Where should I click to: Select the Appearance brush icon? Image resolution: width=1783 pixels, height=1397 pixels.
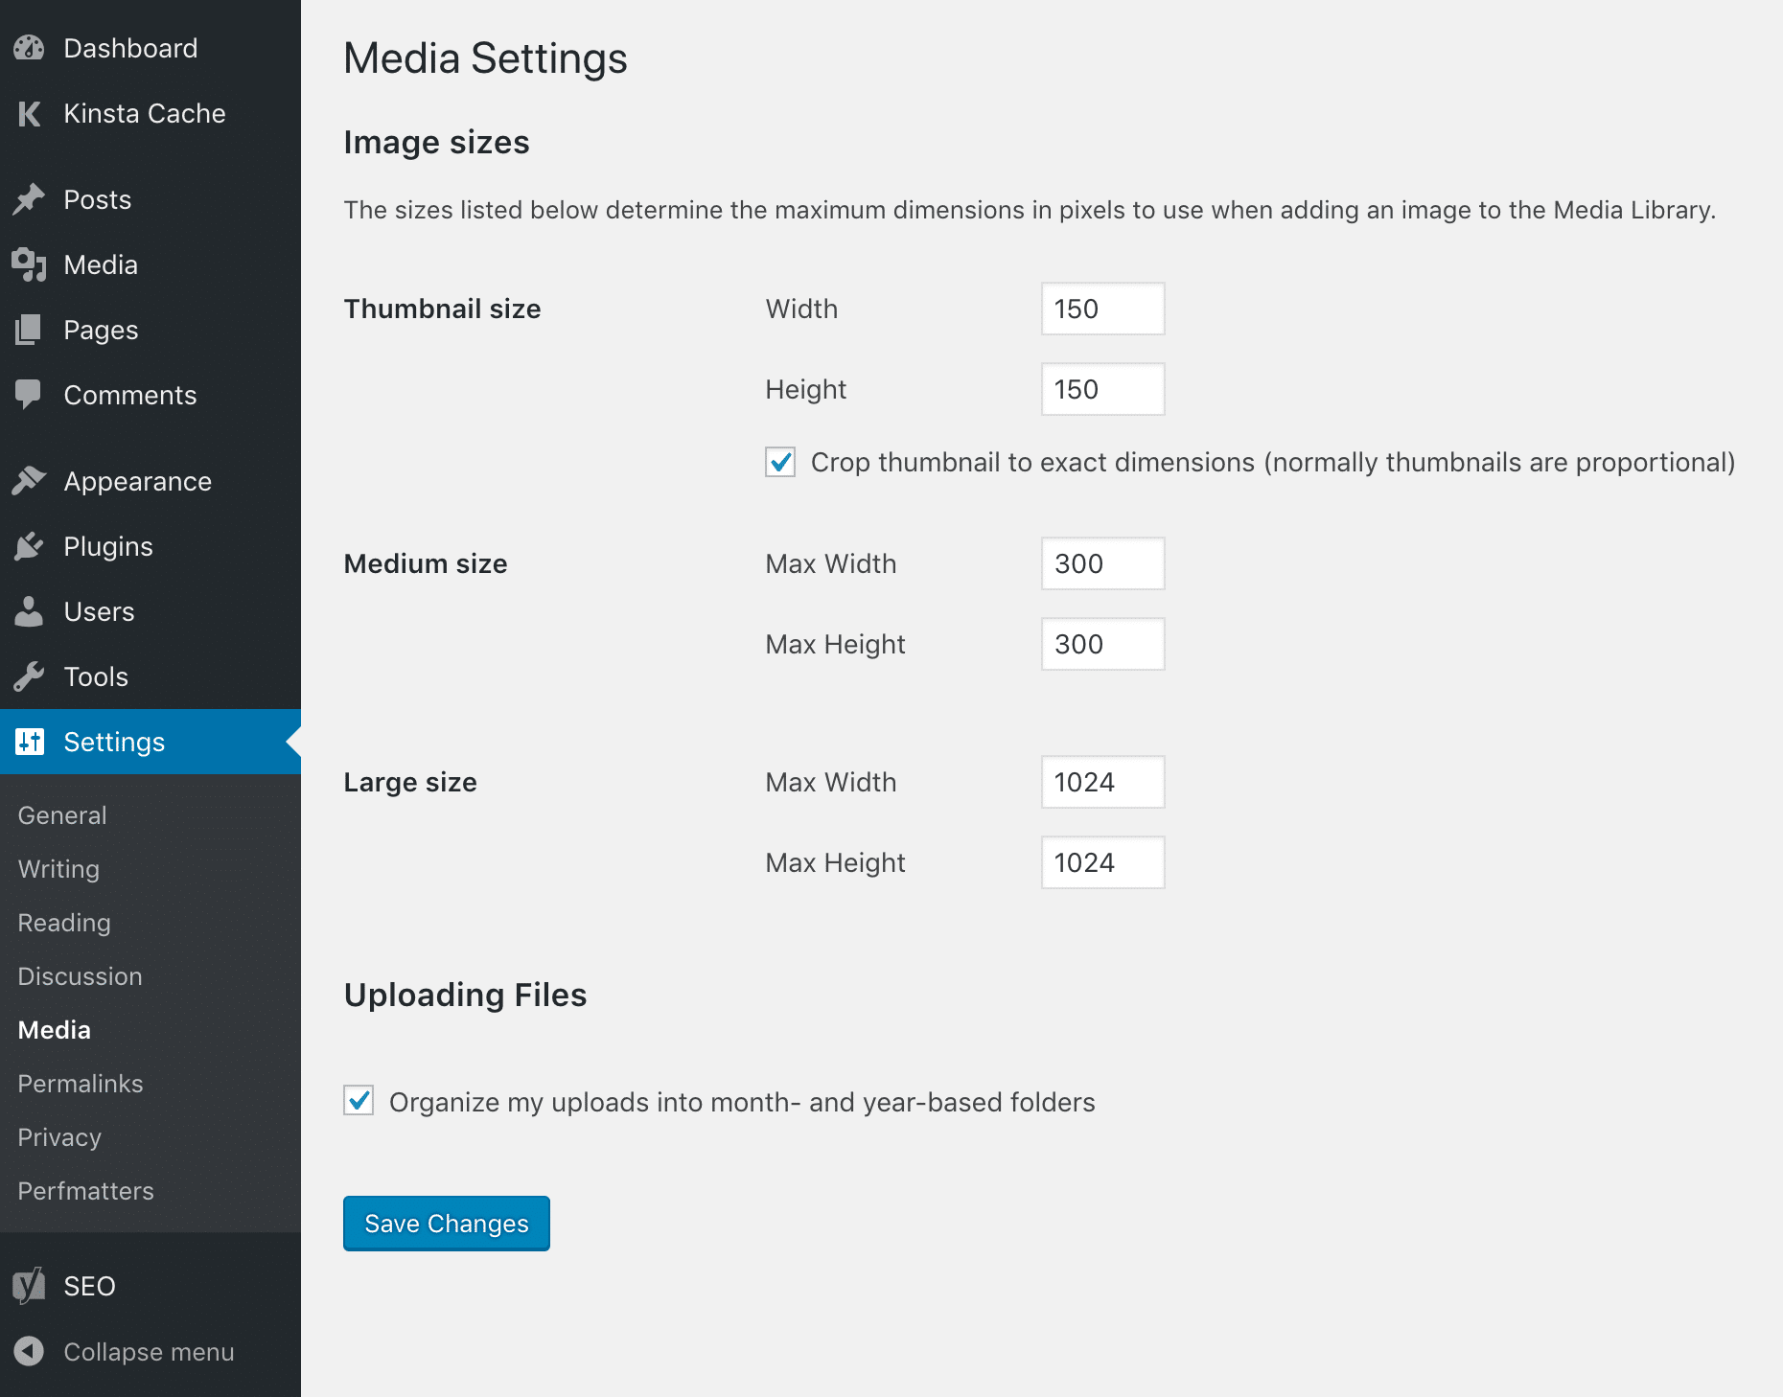[30, 480]
